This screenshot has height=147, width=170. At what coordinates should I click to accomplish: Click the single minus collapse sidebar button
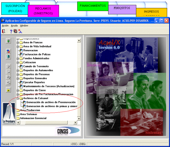click(x=8, y=72)
